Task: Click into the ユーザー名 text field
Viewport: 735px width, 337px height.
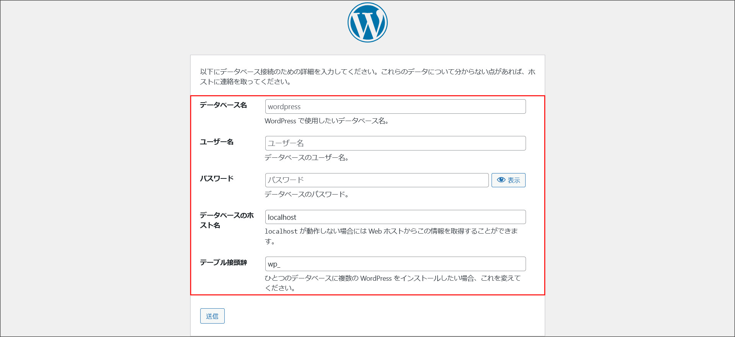Action: tap(395, 143)
